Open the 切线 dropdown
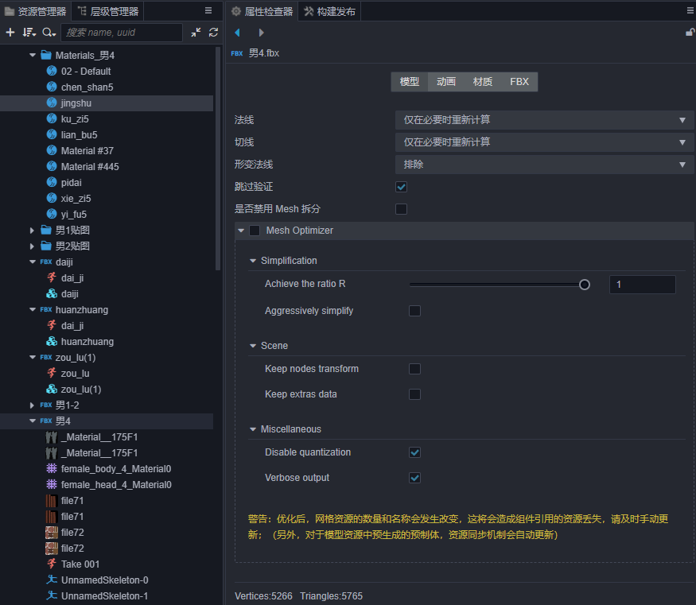This screenshot has height=605, width=696. click(x=545, y=142)
